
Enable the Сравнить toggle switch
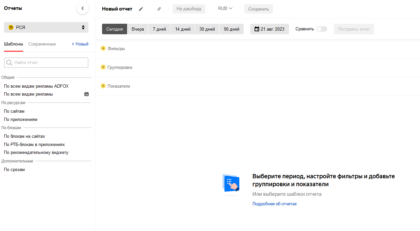tap(322, 29)
